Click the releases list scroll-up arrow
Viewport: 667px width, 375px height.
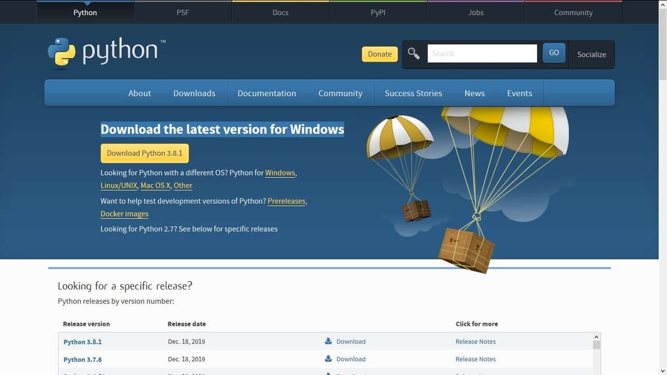[x=596, y=337]
